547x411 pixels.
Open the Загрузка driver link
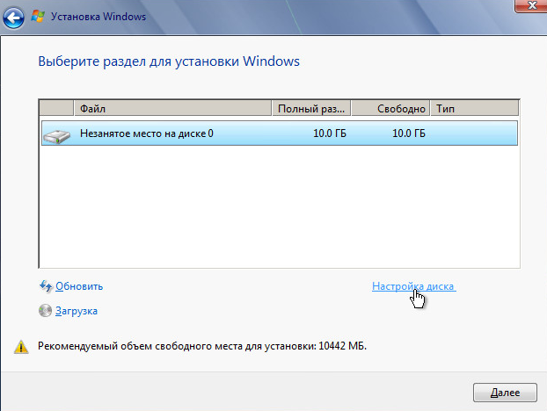coord(77,311)
